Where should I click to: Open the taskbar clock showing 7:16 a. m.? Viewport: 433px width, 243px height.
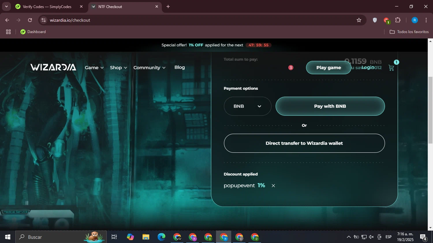point(405,237)
